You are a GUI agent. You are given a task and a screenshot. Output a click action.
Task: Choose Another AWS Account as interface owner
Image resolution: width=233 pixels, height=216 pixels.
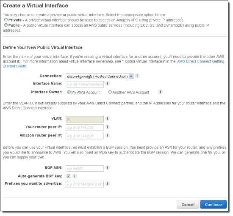coord(110,92)
